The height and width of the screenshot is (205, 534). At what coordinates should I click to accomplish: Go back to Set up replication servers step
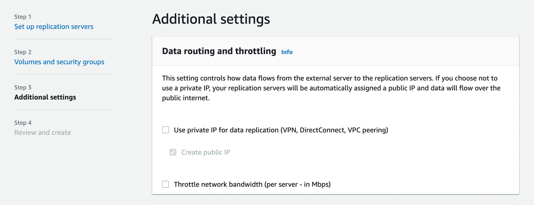pos(54,26)
